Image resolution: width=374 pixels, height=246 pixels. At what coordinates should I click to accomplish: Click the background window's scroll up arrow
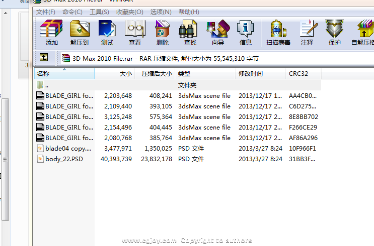coord(6,13)
